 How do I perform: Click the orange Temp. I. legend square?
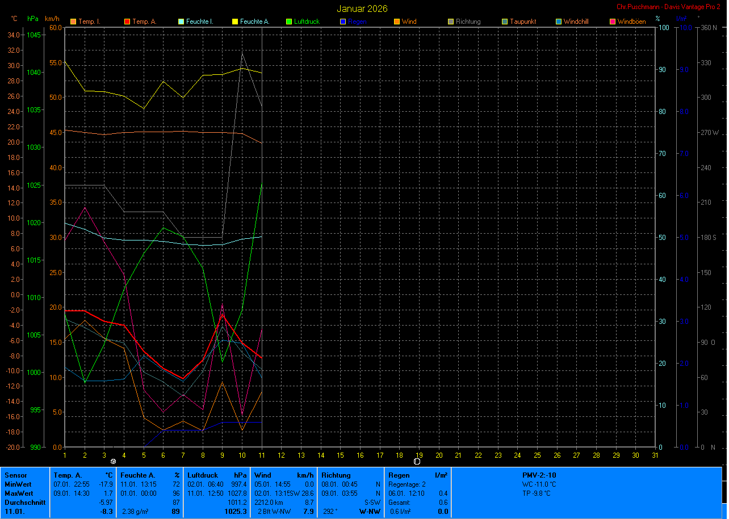(73, 22)
